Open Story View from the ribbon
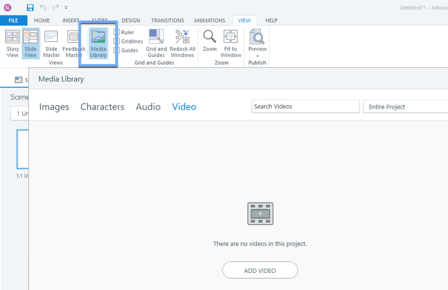448x290 pixels. [13, 44]
